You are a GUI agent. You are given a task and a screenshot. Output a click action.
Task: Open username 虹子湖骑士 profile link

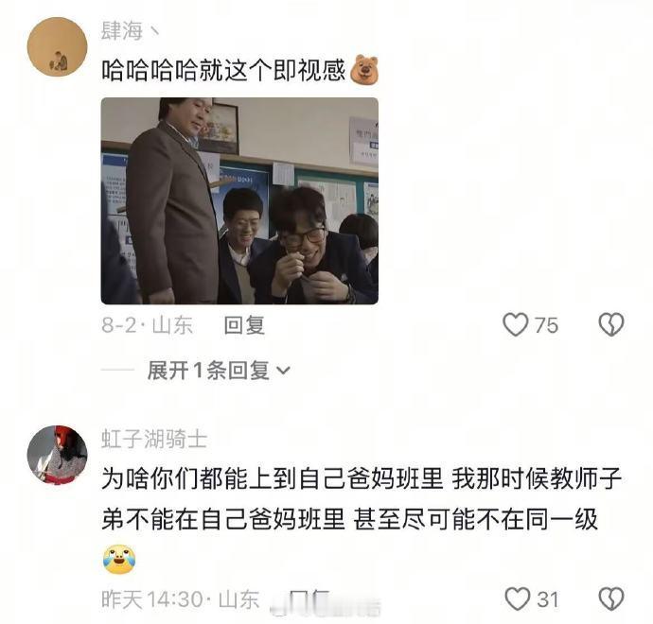click(154, 440)
